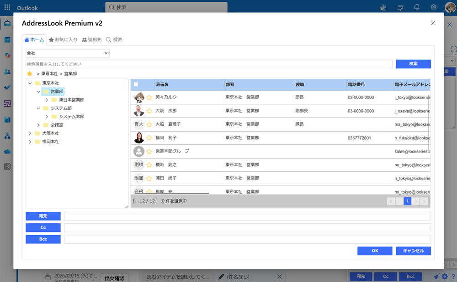Click the 出欠確認 button behind dialog
The width and height of the screenshot is (457, 282).
[114, 278]
